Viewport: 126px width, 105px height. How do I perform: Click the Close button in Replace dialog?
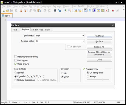tap(99, 60)
